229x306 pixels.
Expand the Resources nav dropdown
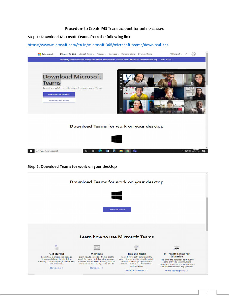point(114,54)
